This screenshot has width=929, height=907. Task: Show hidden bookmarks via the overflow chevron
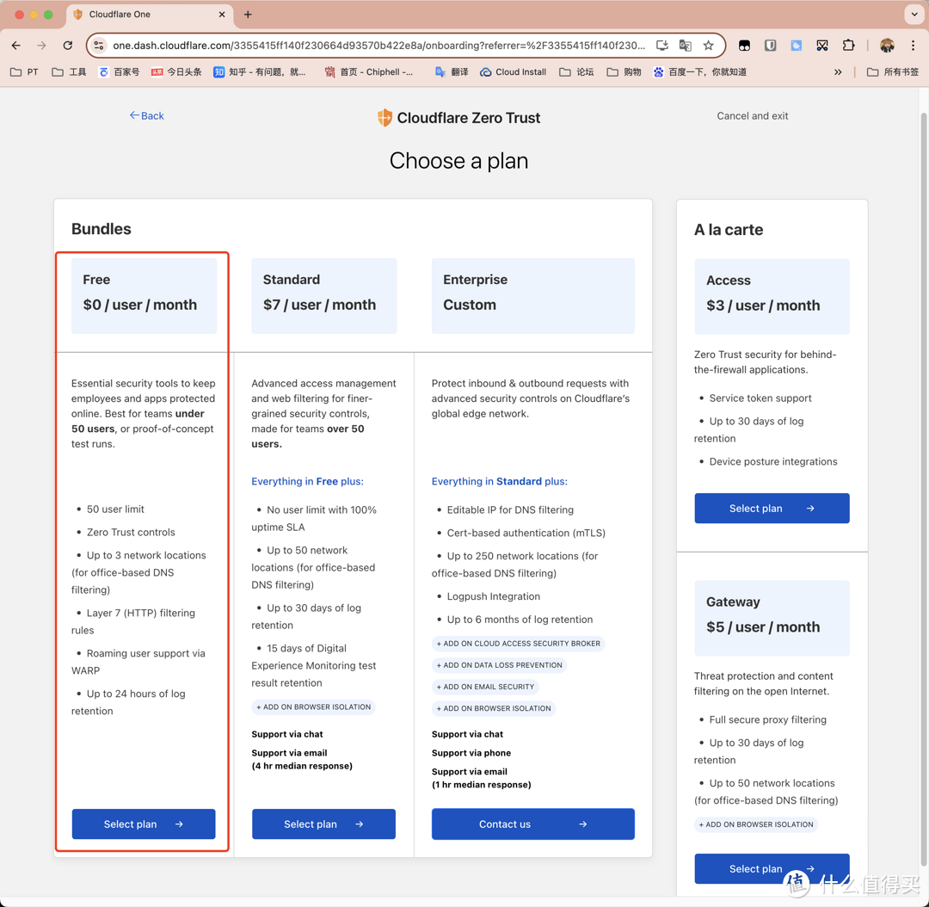coord(838,72)
